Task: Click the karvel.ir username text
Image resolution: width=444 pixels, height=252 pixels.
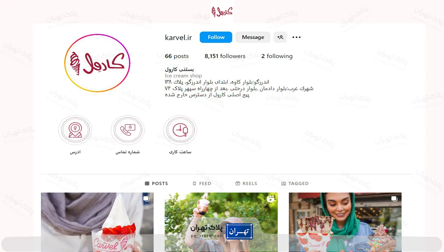Action: (x=178, y=37)
